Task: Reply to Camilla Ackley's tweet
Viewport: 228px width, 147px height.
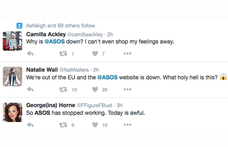Action: coord(31,54)
